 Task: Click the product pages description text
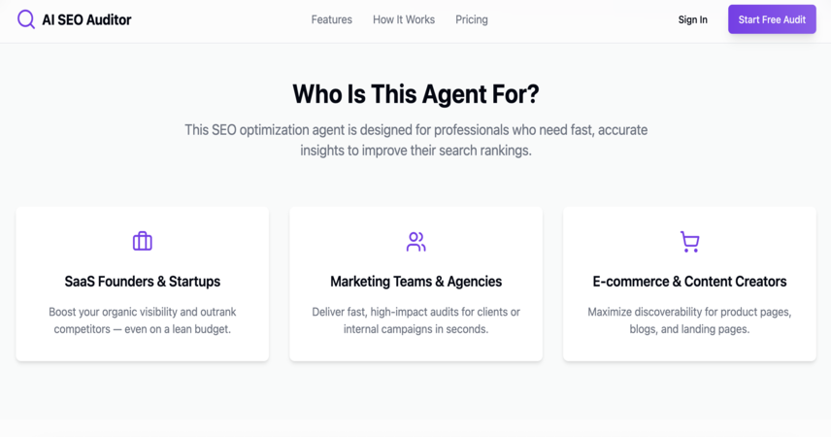[689, 320]
